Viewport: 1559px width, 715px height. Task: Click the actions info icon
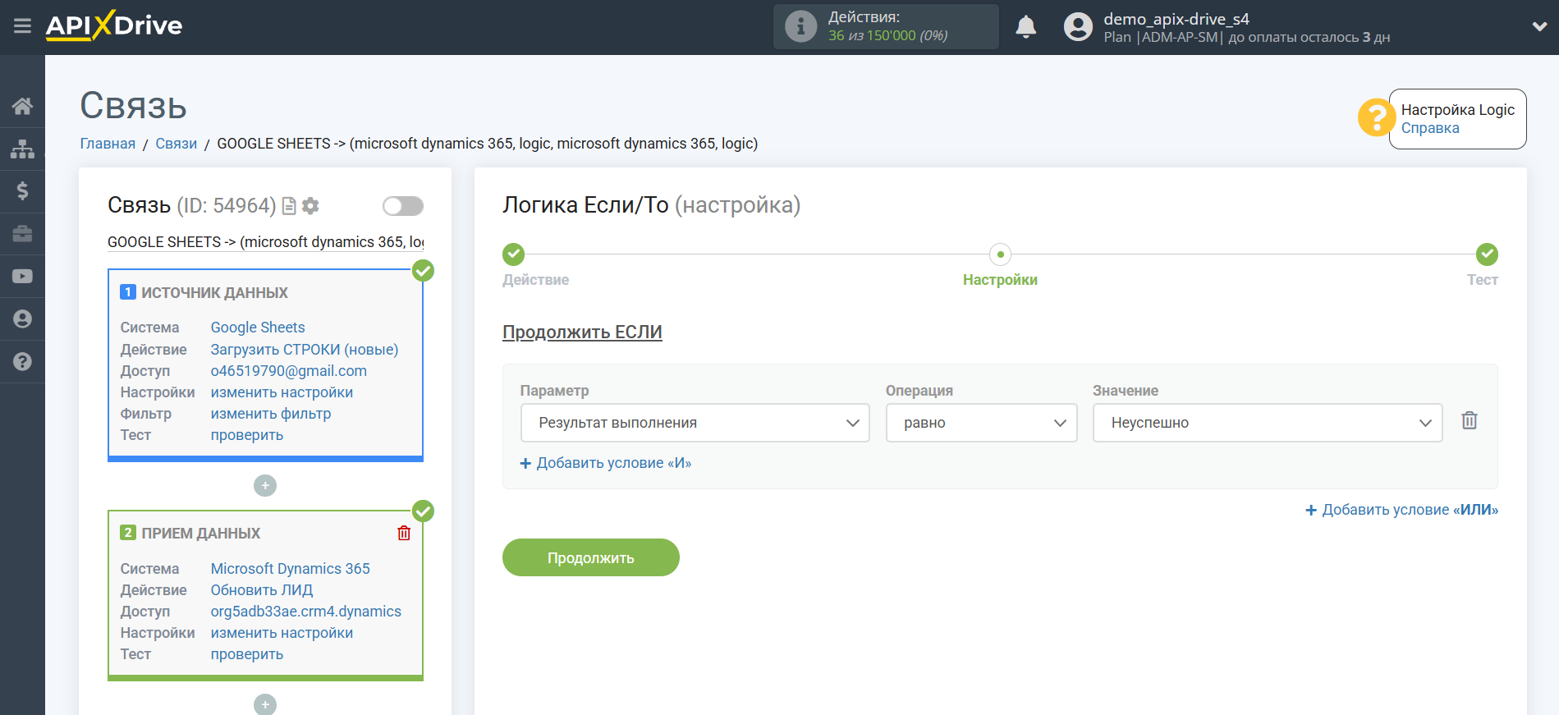coord(800,26)
